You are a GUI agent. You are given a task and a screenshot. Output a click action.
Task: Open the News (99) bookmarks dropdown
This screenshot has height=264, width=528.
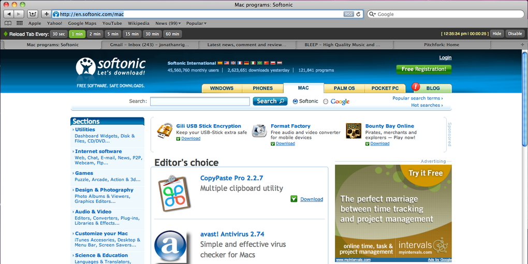(x=168, y=23)
